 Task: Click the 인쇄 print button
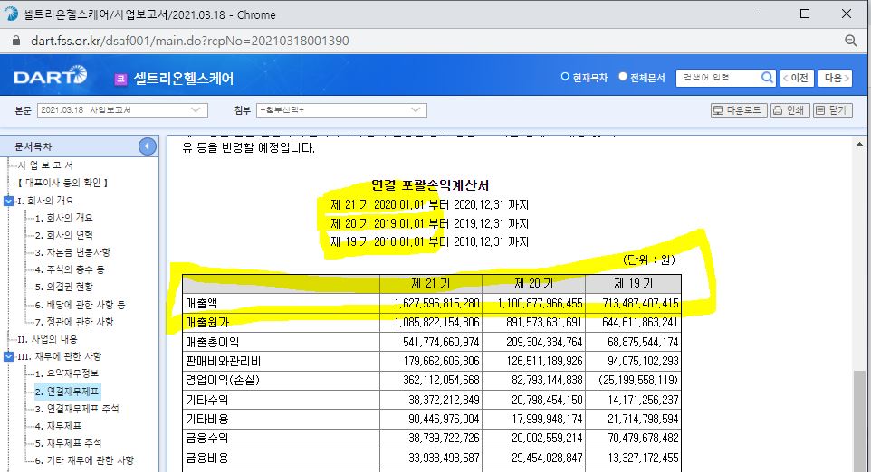tap(790, 110)
